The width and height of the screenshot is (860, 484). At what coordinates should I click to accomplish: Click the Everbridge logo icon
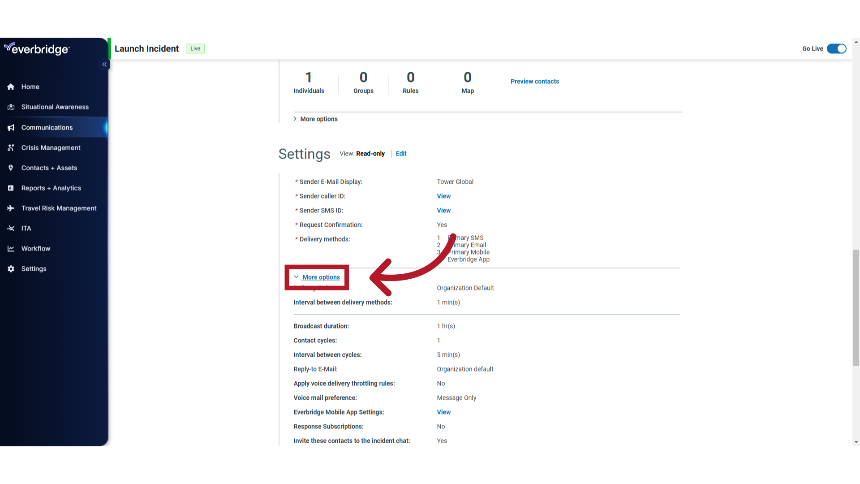click(37, 48)
